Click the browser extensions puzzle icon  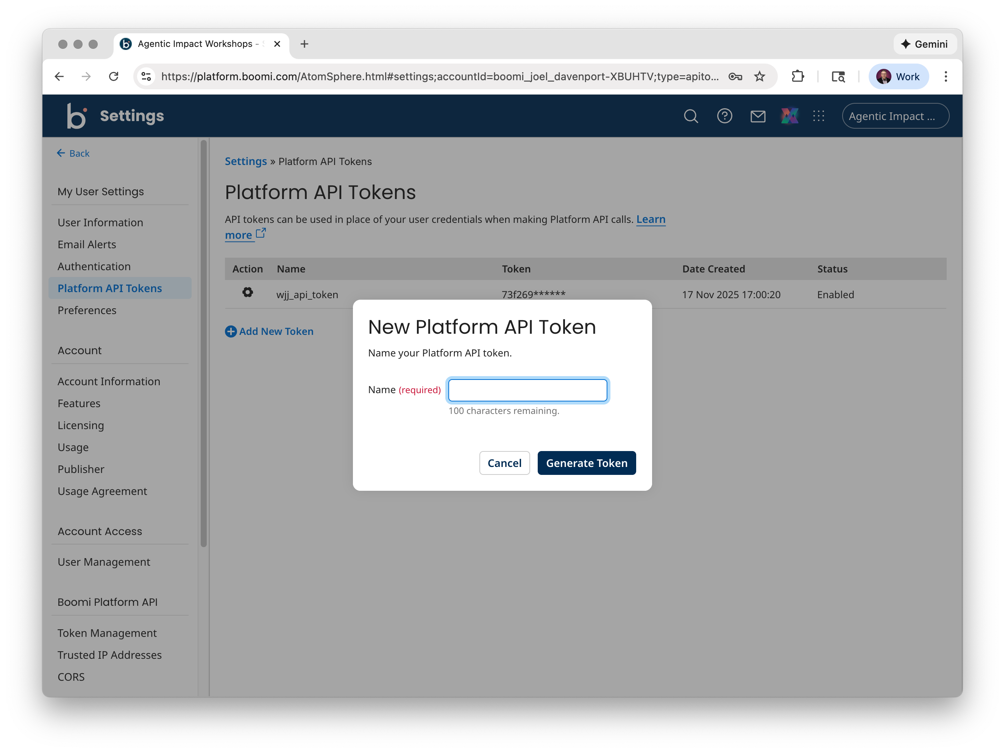(798, 76)
